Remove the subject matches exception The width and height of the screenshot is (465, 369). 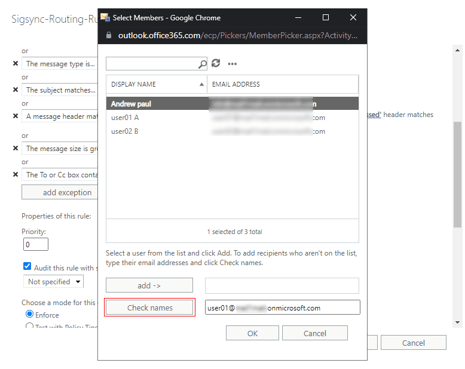coord(16,90)
